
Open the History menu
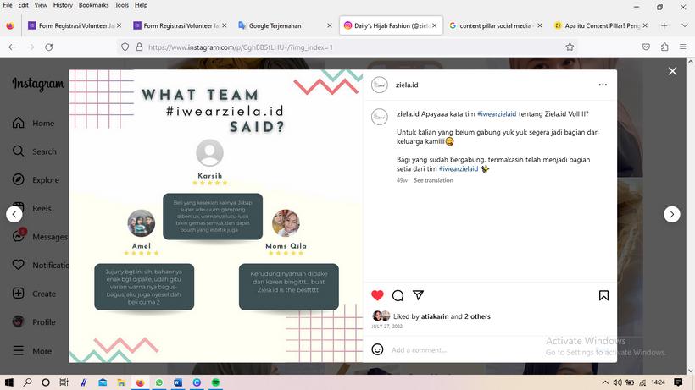pos(63,5)
